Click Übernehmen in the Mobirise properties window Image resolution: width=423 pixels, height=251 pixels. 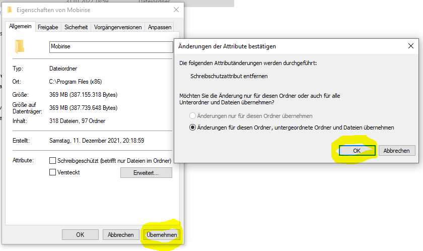click(x=162, y=235)
